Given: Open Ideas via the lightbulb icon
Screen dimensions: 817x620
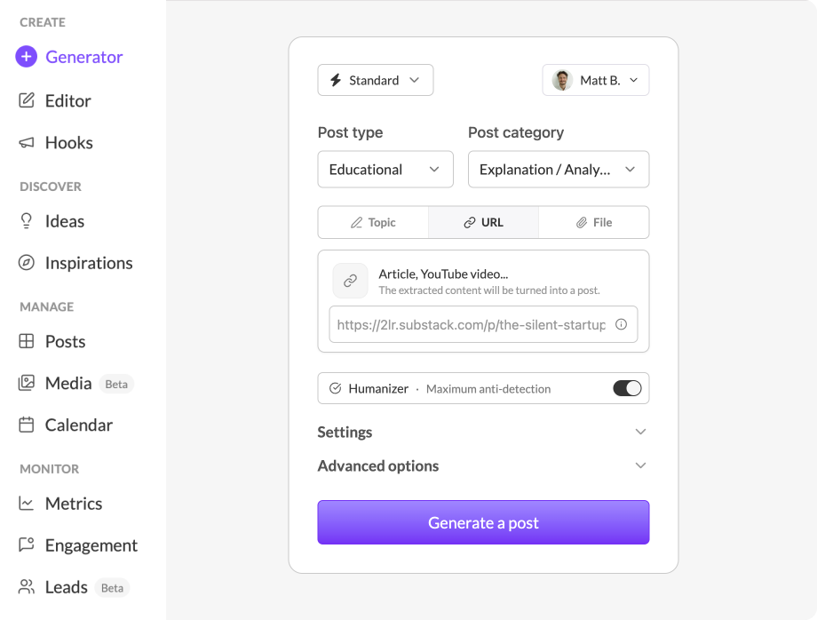Looking at the screenshot, I should tap(26, 221).
